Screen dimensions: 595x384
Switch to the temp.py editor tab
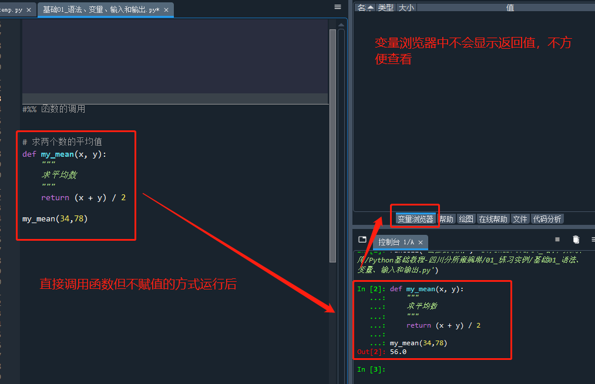pyautogui.click(x=11, y=10)
